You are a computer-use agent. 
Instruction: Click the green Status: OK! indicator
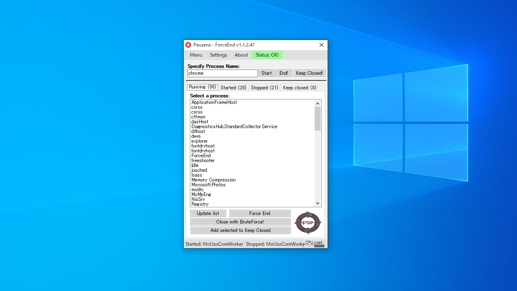267,55
